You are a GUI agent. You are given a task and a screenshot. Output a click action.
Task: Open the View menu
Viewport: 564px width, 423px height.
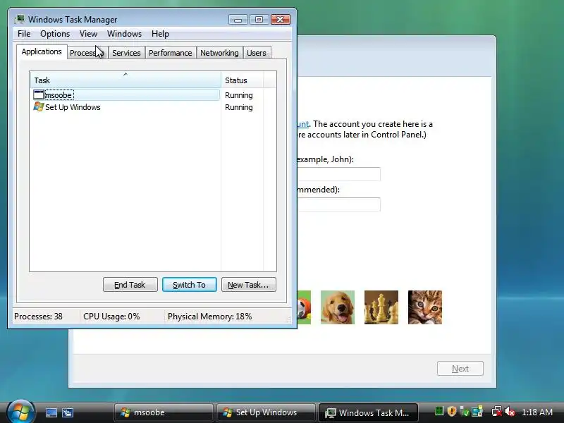coord(89,34)
